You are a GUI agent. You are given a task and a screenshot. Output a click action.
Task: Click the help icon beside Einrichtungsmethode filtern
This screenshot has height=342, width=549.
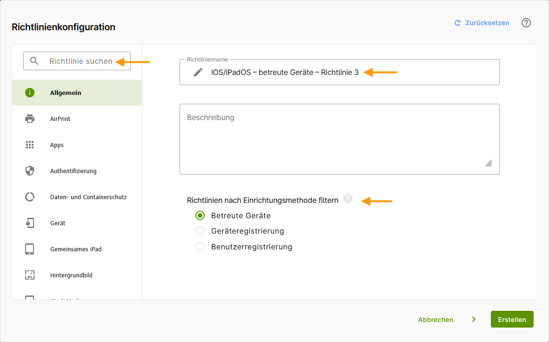tap(348, 199)
